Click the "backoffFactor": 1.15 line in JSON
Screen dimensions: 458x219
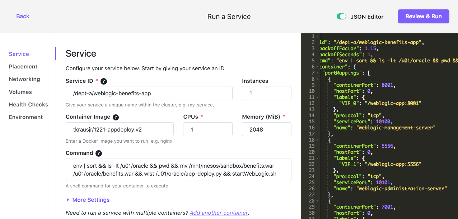point(349,49)
